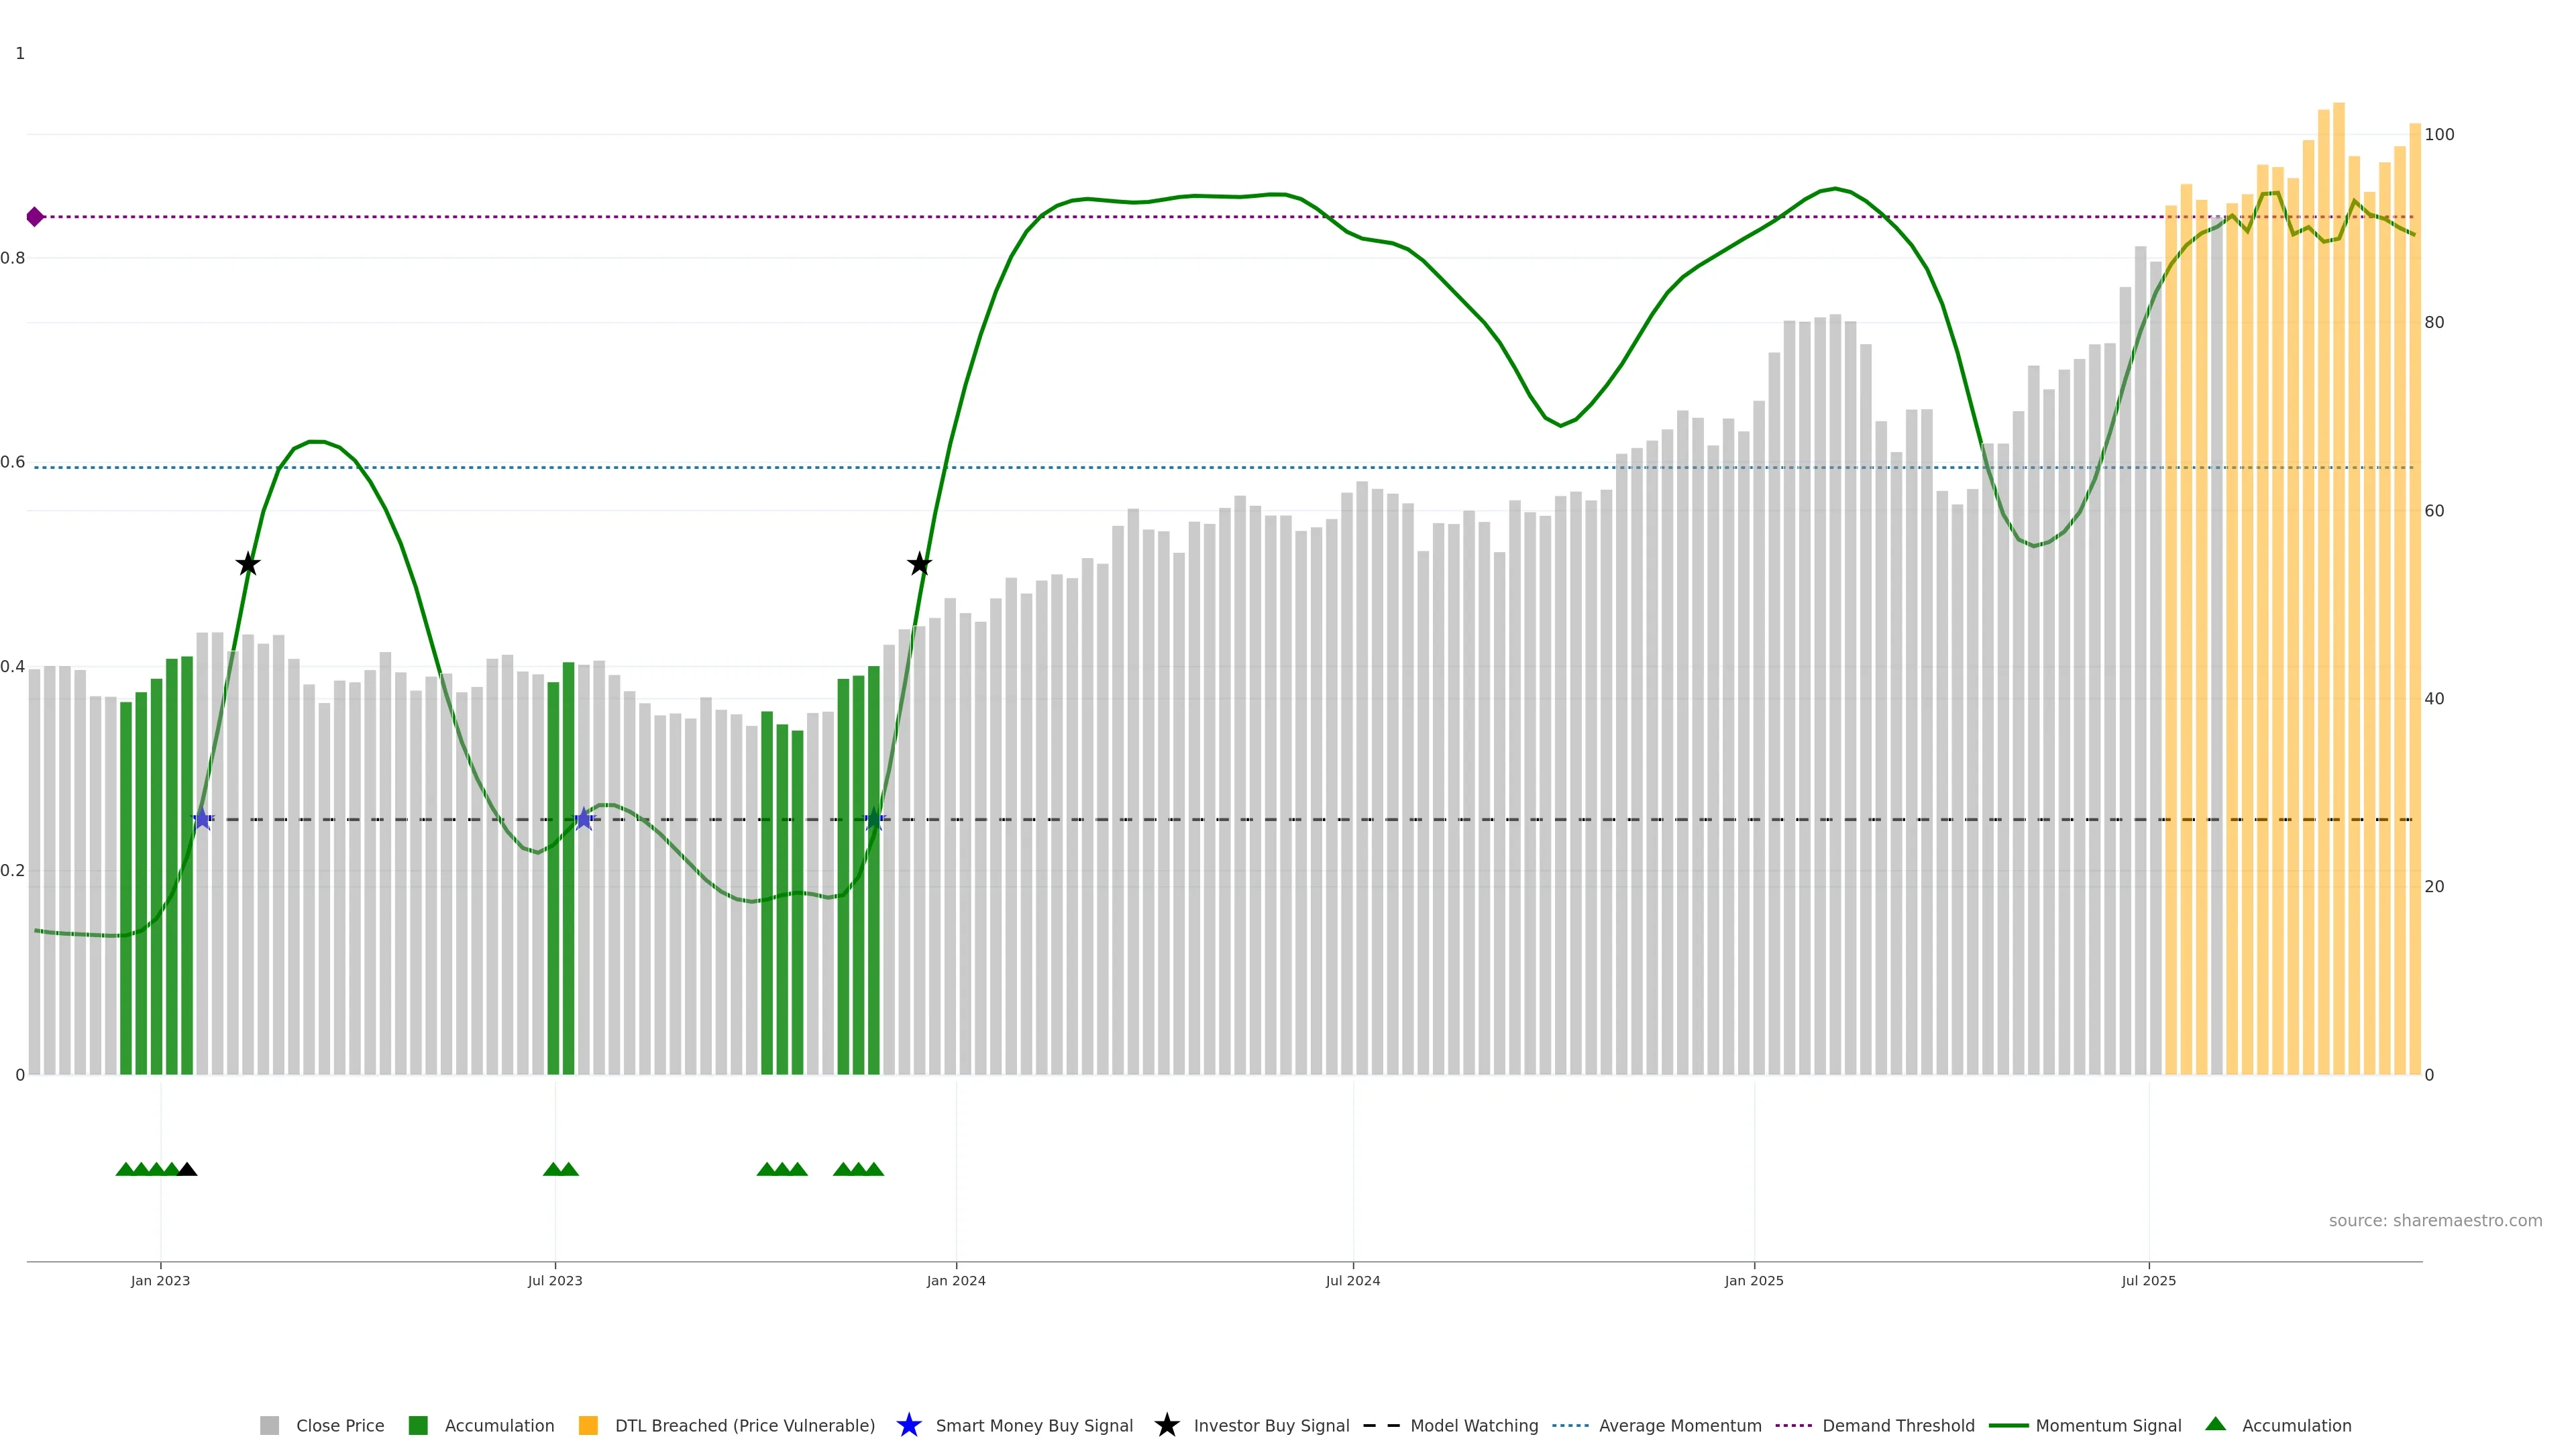
Task: Click the purple diamond on Demand Threshold line
Action: tap(35, 217)
